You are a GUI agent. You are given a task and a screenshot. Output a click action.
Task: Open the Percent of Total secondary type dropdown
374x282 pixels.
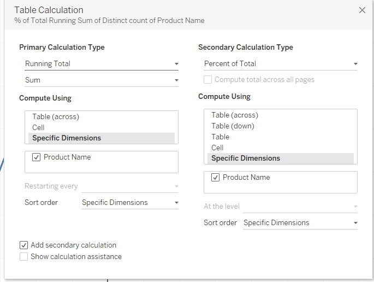point(281,64)
